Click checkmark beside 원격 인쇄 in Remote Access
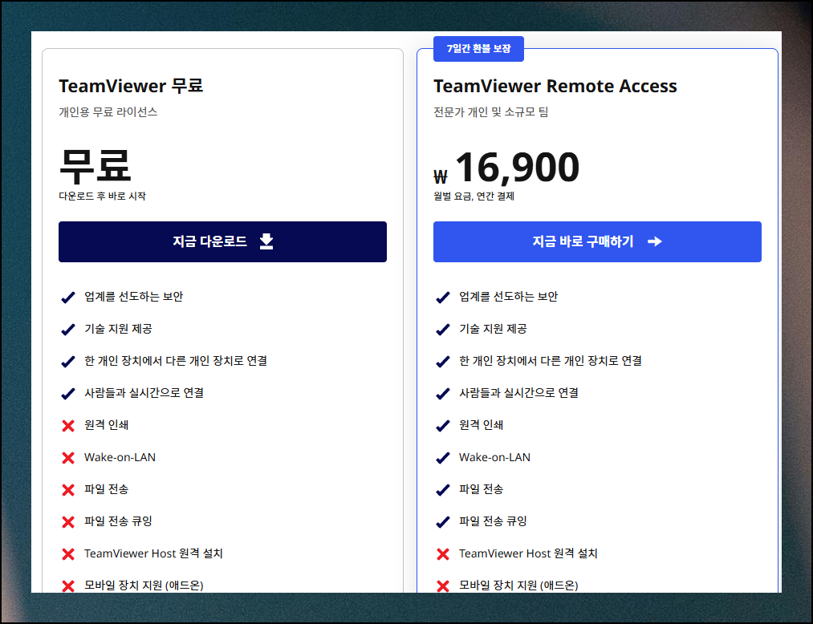Screen dimensions: 813x624 pos(443,426)
